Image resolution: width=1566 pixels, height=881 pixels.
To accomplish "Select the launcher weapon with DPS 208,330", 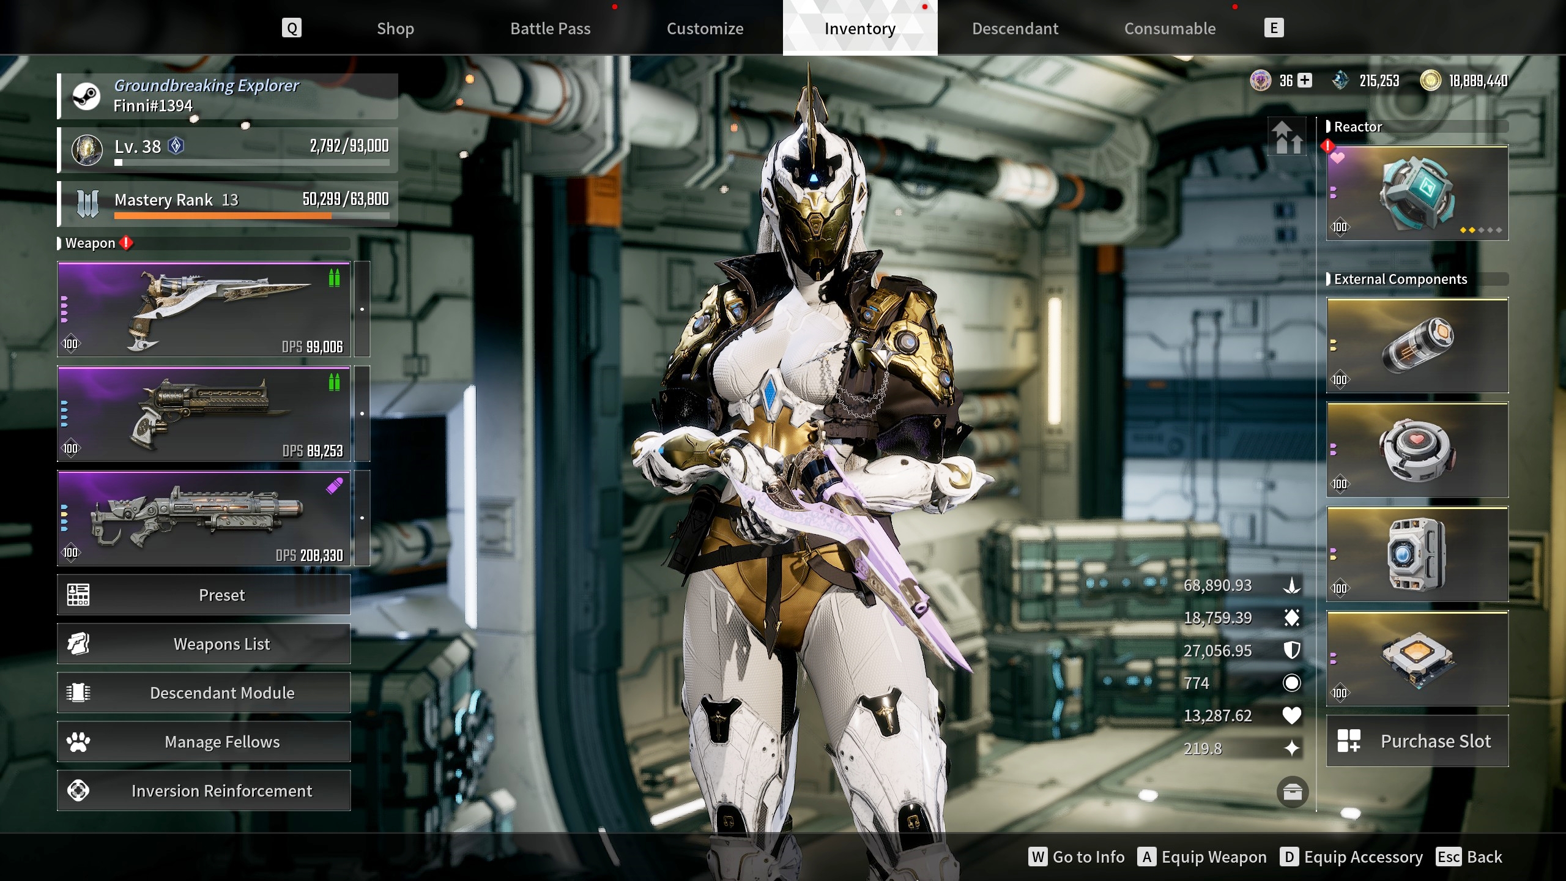I will [204, 518].
